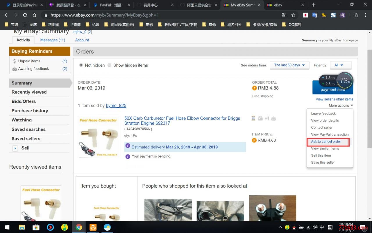This screenshot has height=233, width=372.
Task: Click hourglass payment pending status icon
Action: pyautogui.click(x=253, y=118)
